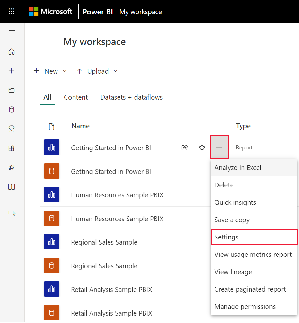The image size is (299, 323).
Task: Click the report icon for Human Resources Sample
Action: pyautogui.click(x=52, y=194)
